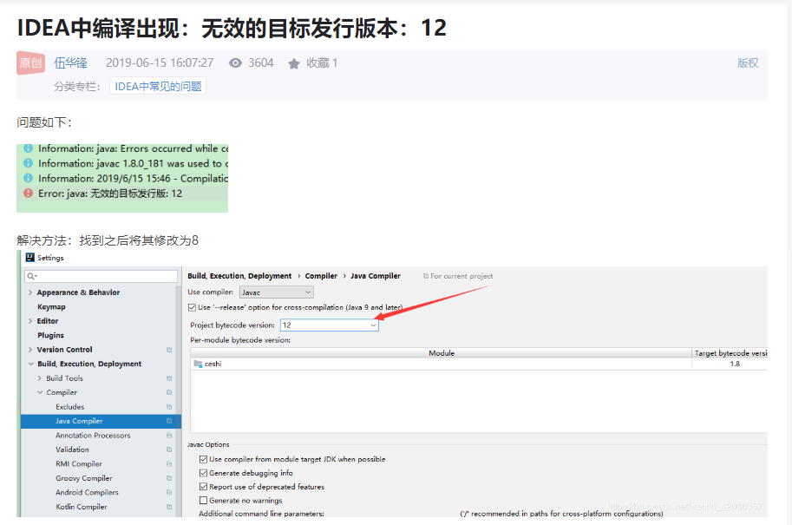Image resolution: width=792 pixels, height=525 pixels.
Task: Click the IntelliJ Settings window icon
Action: click(30, 257)
